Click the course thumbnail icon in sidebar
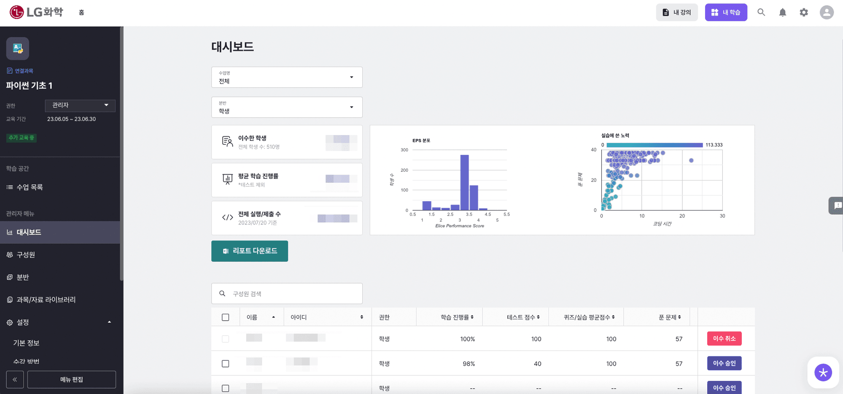The image size is (843, 394). tap(17, 49)
